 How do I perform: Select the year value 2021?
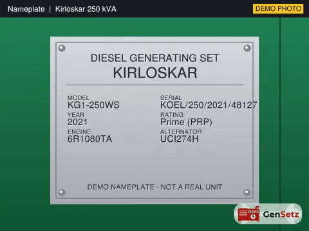point(77,122)
